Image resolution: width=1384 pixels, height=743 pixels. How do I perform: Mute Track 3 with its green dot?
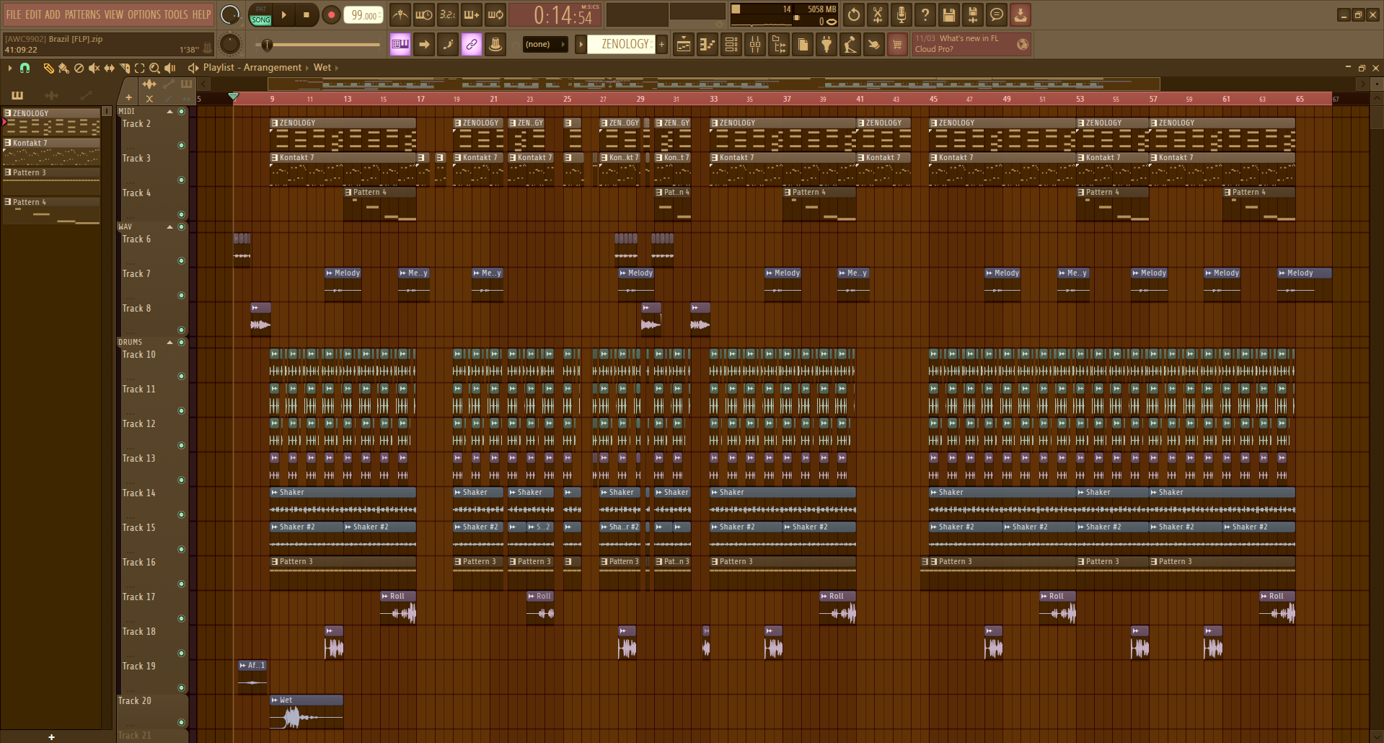pos(181,180)
